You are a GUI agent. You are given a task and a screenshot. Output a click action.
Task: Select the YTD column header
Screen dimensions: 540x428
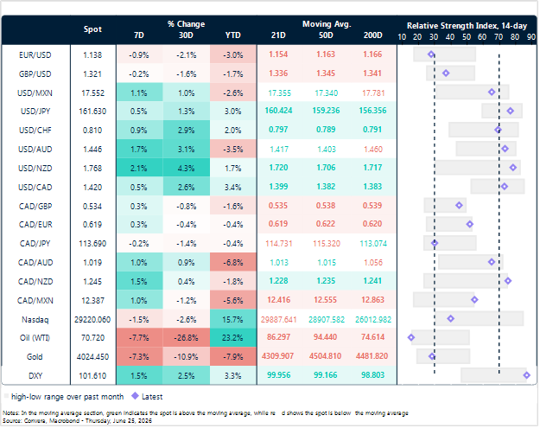[x=233, y=35]
